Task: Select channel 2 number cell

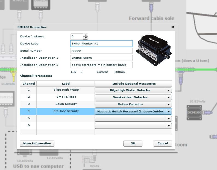Action: click(x=28, y=97)
